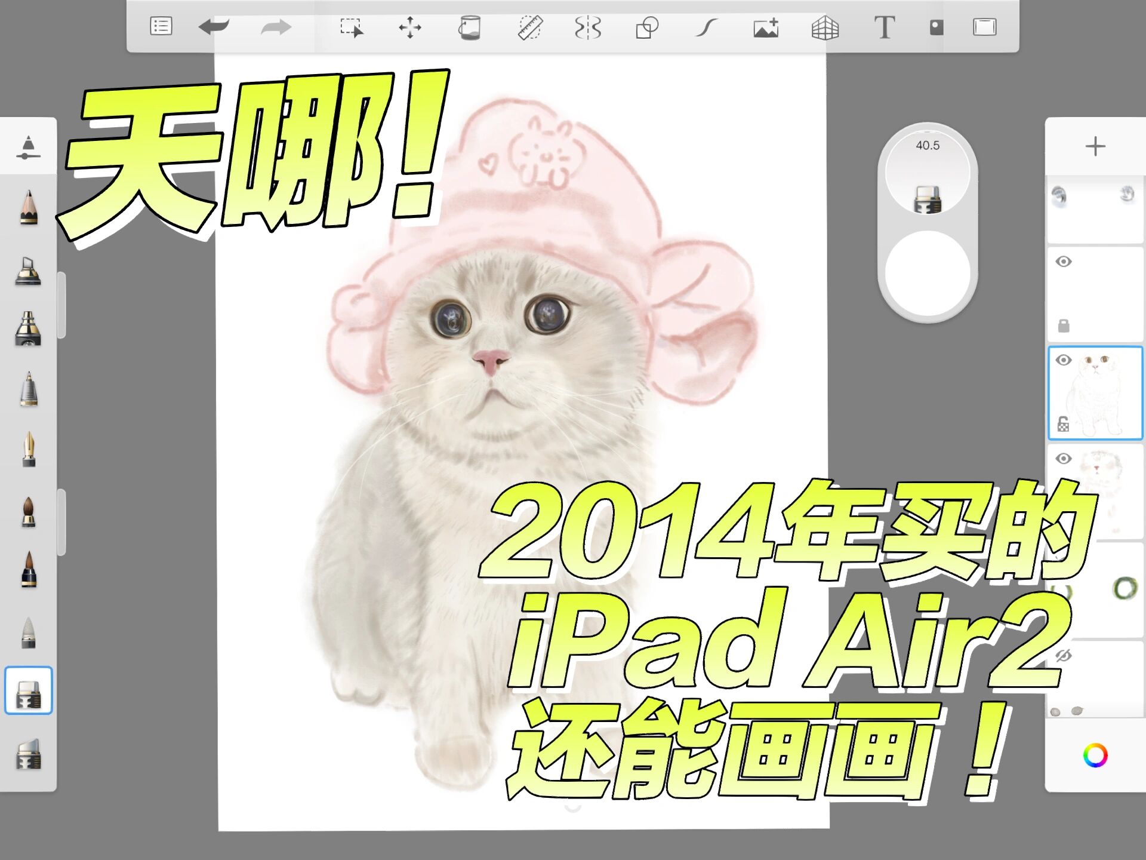Select the rectangular selection tool

[352, 27]
